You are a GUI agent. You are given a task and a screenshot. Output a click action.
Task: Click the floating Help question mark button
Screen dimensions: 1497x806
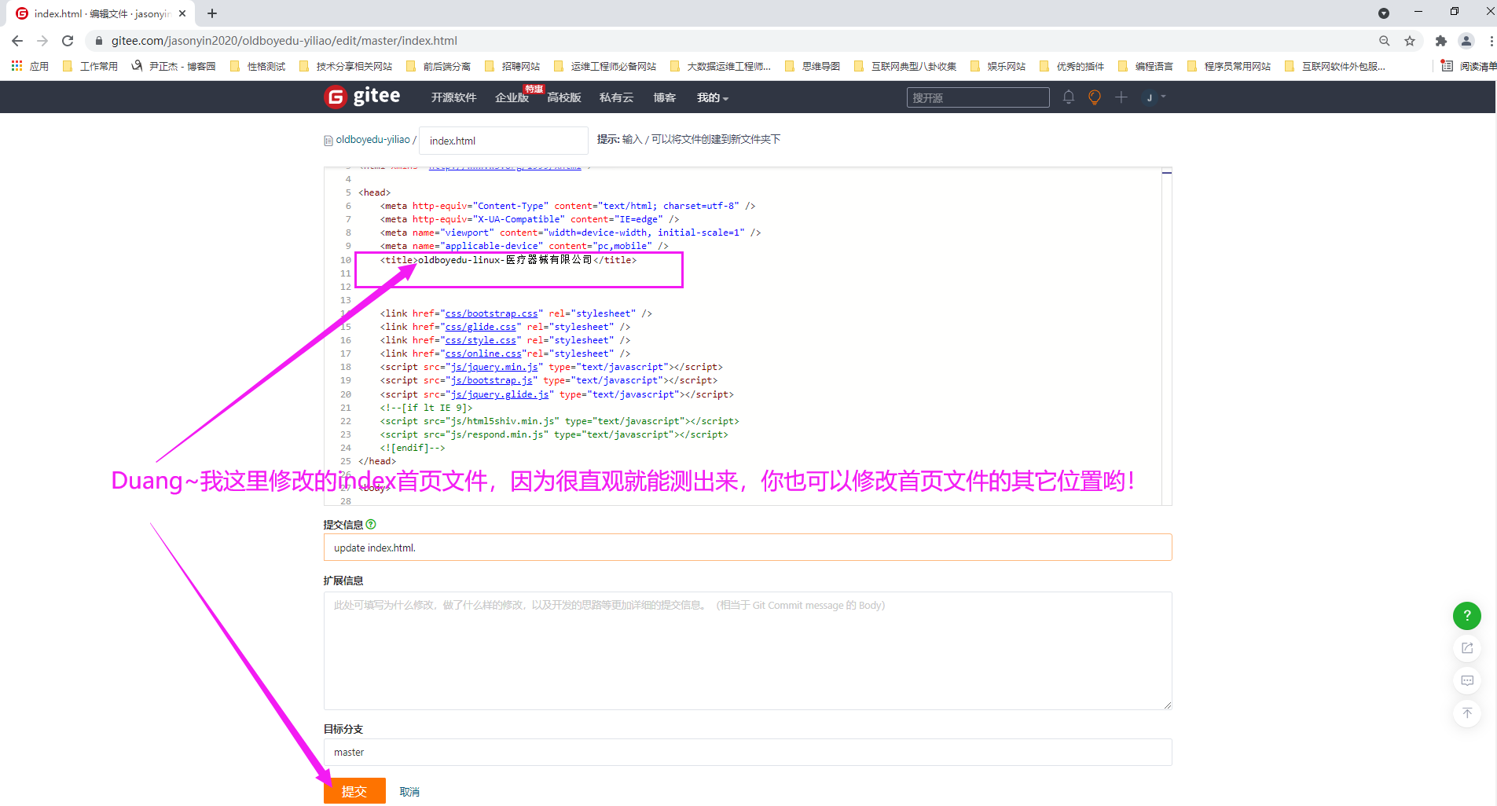tap(1466, 616)
